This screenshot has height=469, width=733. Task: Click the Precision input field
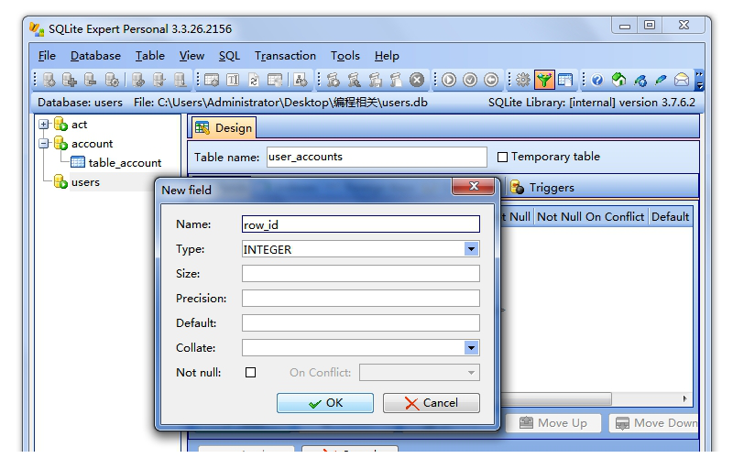point(361,299)
